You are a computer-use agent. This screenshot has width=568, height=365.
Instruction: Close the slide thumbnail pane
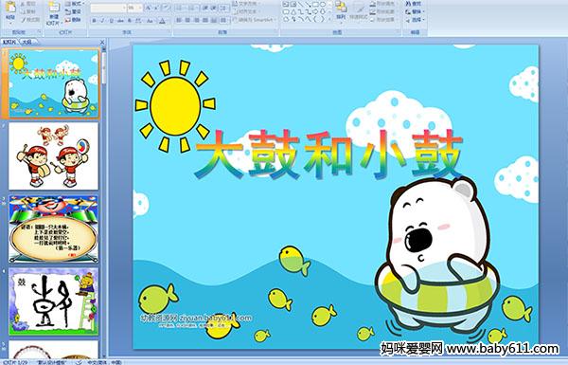(102, 42)
